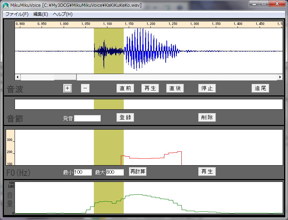The height and width of the screenshot is (220, 288).
Task: Focus the 最小 minimum F0 field
Action: pyautogui.click(x=82, y=172)
